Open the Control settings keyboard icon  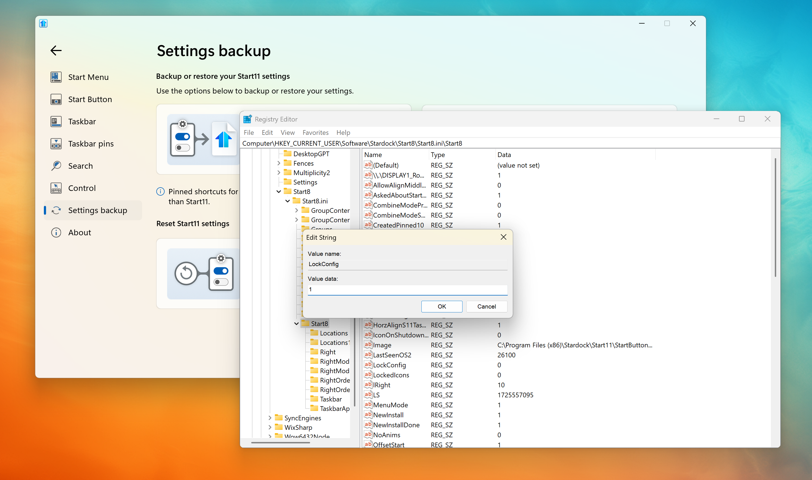click(x=56, y=188)
